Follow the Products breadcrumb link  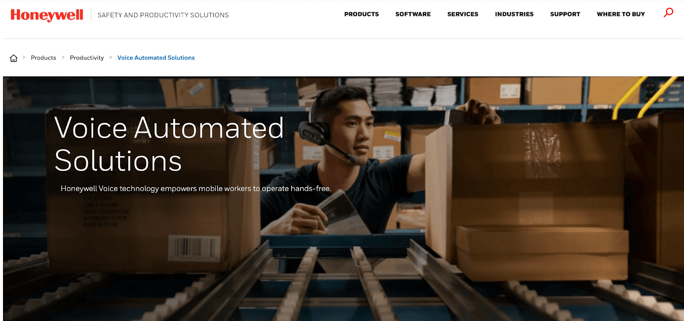click(x=43, y=58)
